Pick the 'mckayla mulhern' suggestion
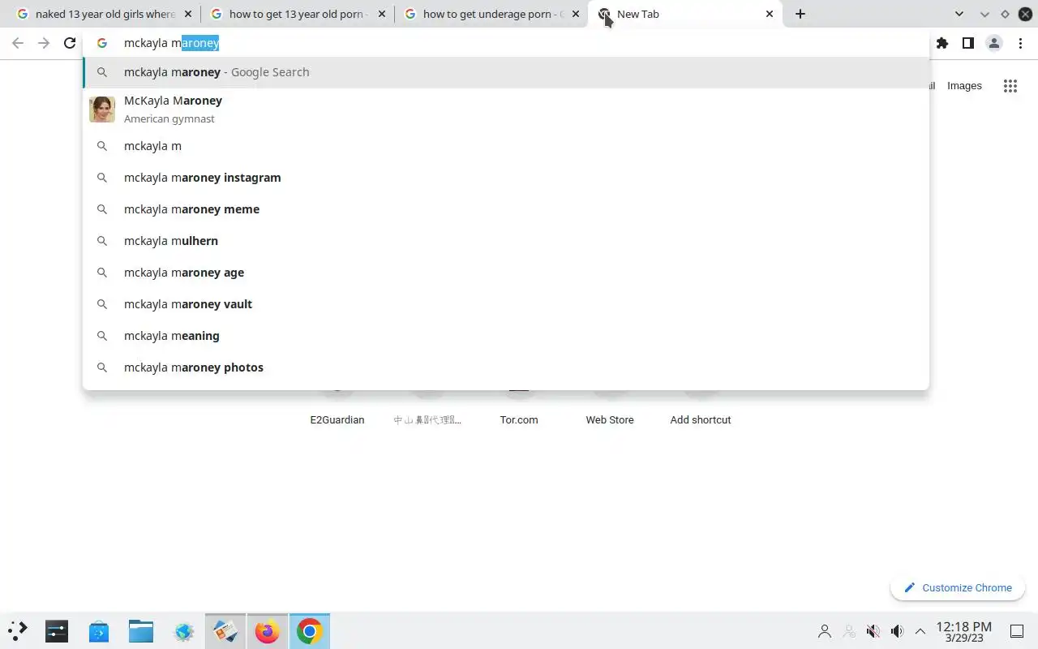The width and height of the screenshot is (1038, 649). pyautogui.click(x=506, y=241)
